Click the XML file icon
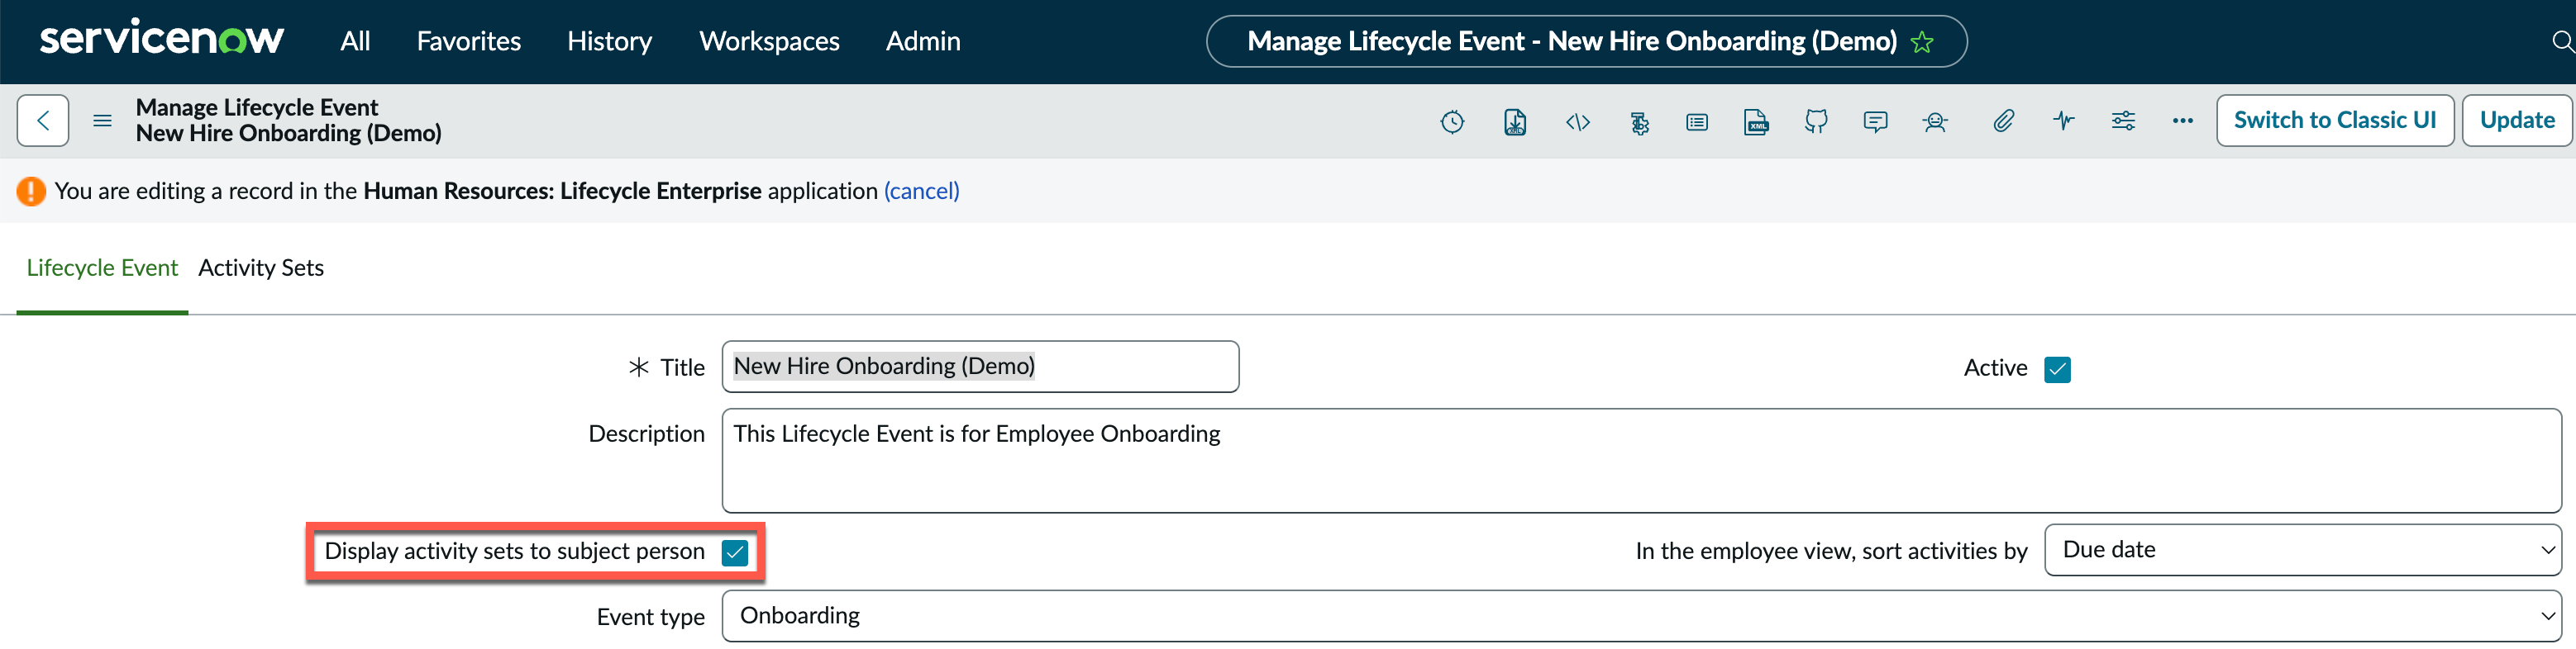Screen dimensions: 2576x649 click(1756, 122)
